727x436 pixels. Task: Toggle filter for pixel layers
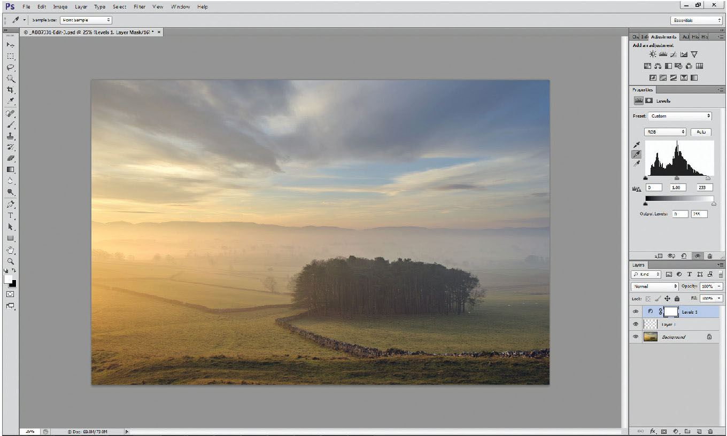669,274
